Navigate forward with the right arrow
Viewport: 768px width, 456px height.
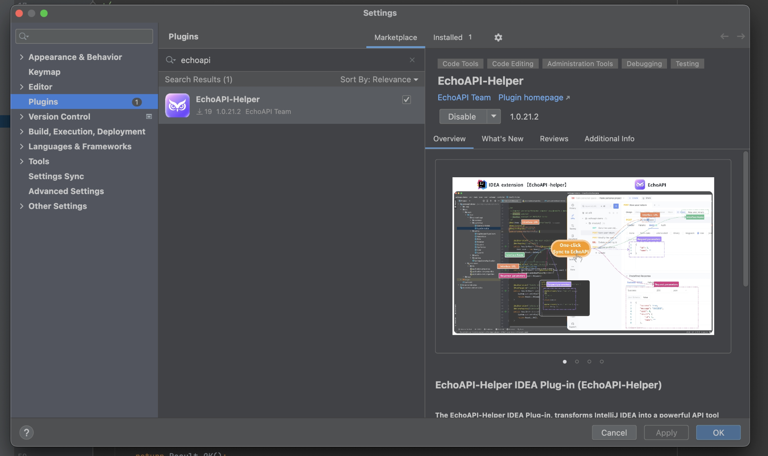741,36
